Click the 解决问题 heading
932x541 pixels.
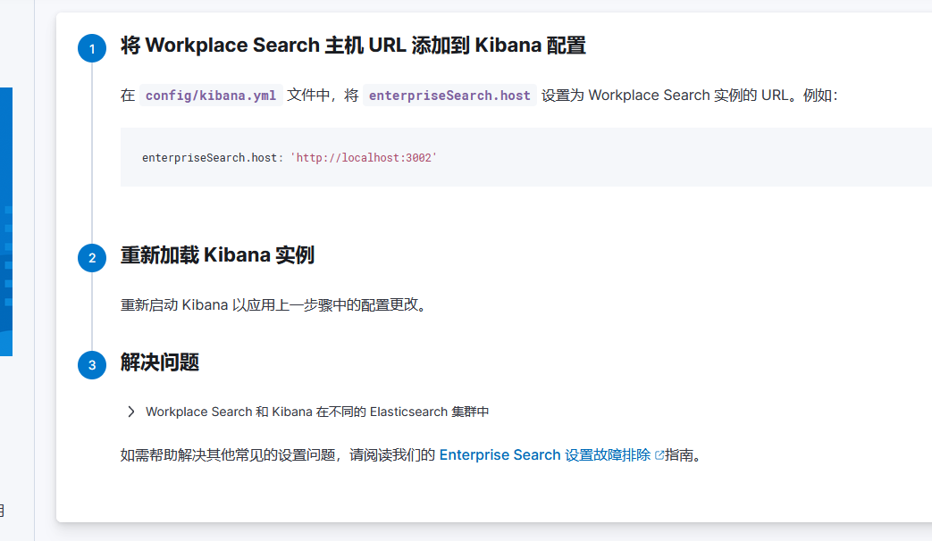point(160,362)
